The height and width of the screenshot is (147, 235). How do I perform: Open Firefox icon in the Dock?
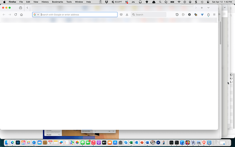click(x=188, y=142)
